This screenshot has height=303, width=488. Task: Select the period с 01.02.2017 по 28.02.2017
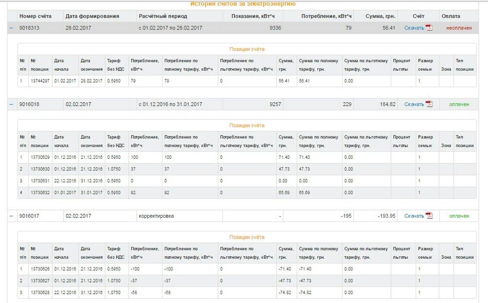coord(170,28)
